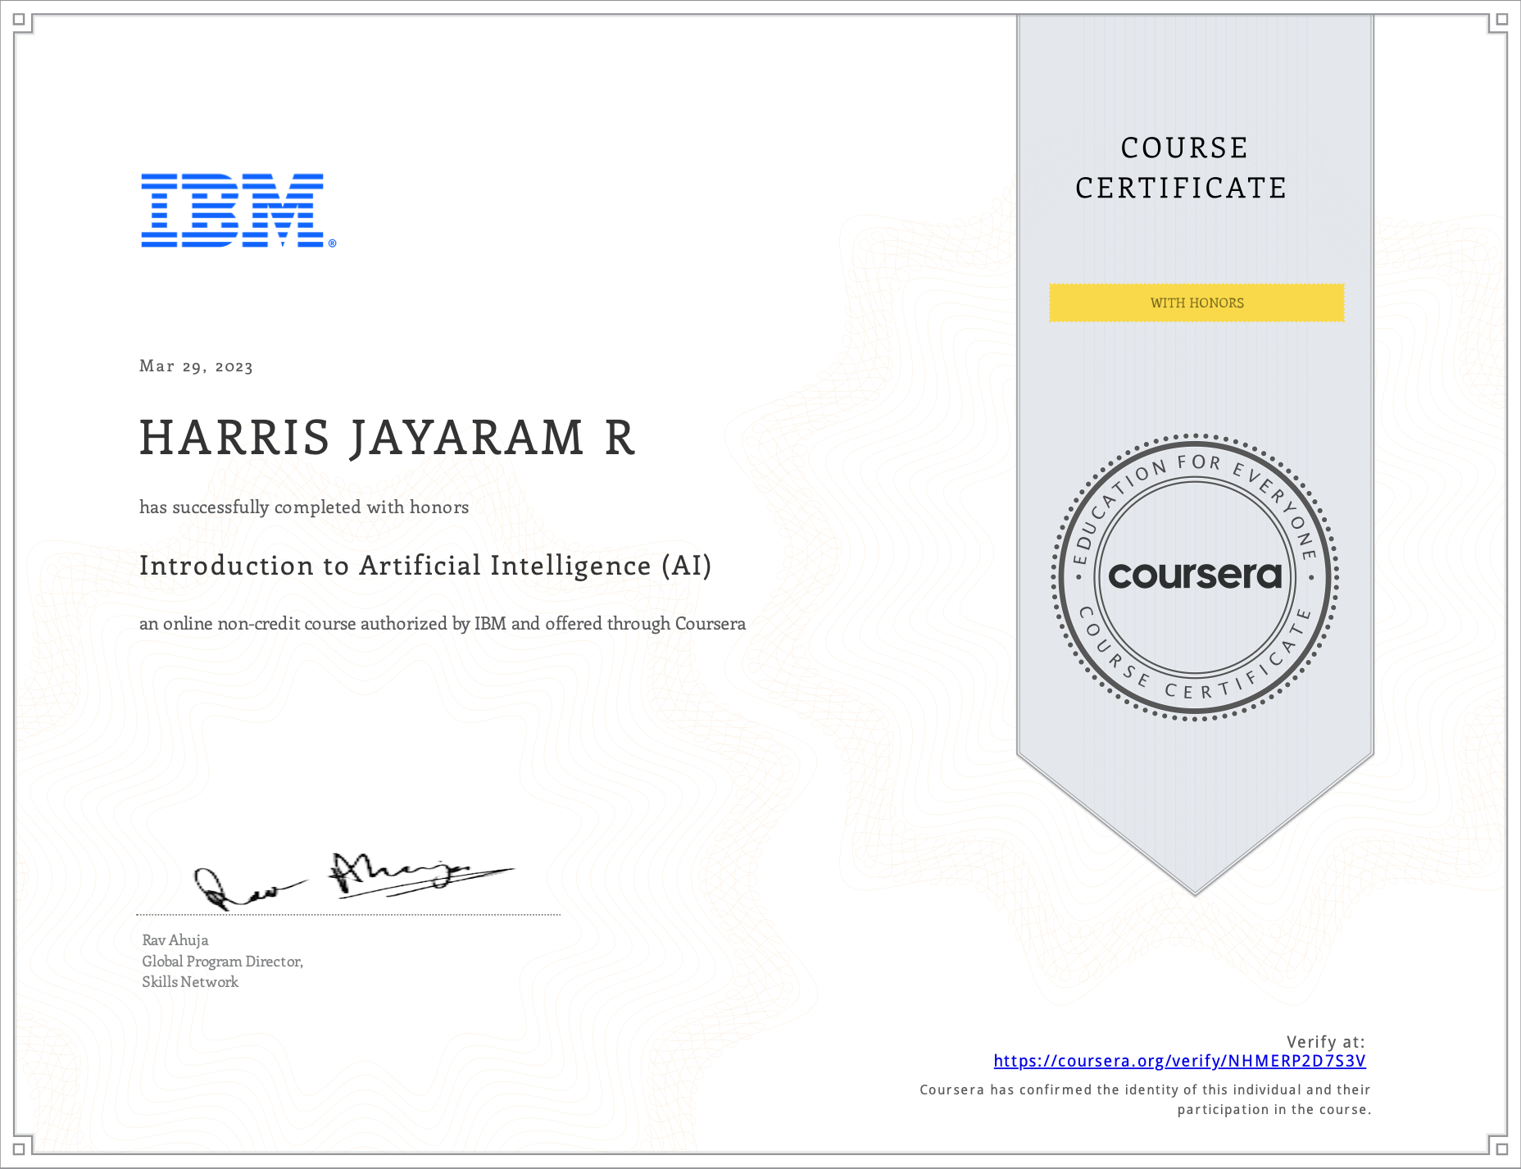Viewport: 1521px width, 1169px height.
Task: Click the 'an online non-credit course' line
Action: click(443, 624)
